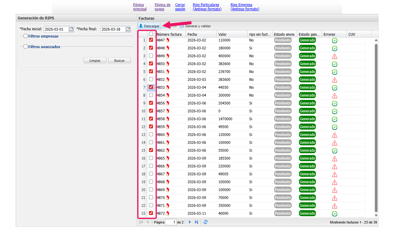Uncheck the box for invoice 4872
Viewport: 409px width, 238px height.
(x=151, y=213)
